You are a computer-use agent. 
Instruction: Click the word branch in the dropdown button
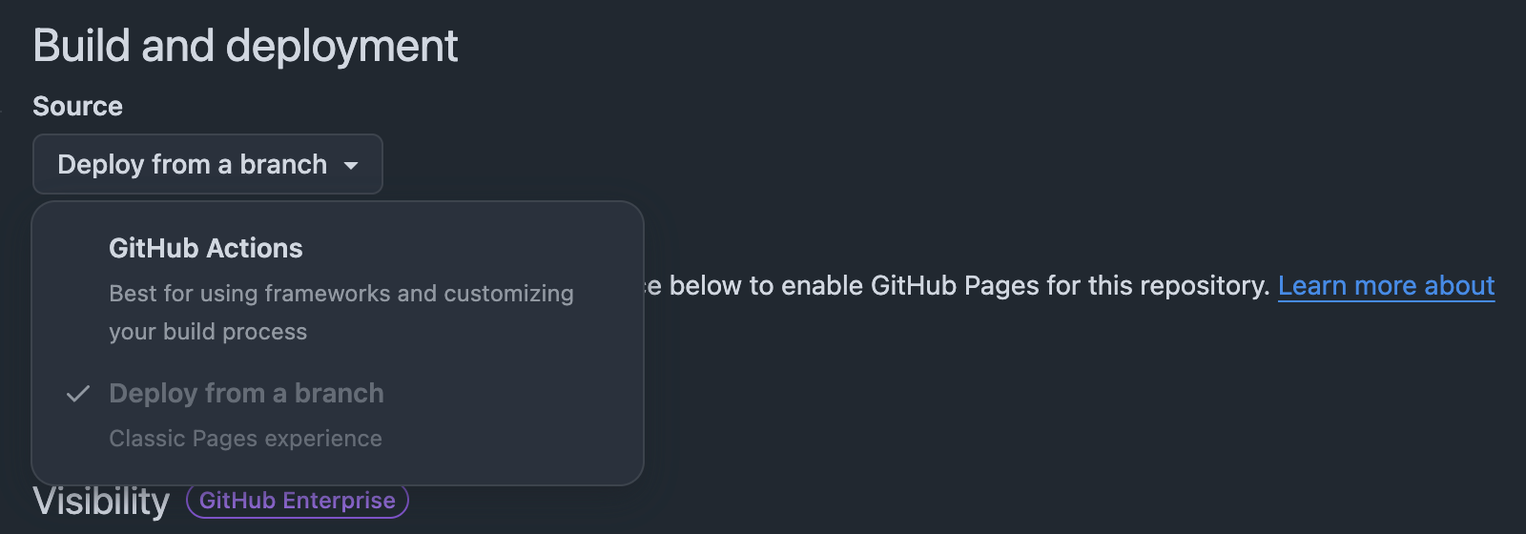pyautogui.click(x=283, y=164)
